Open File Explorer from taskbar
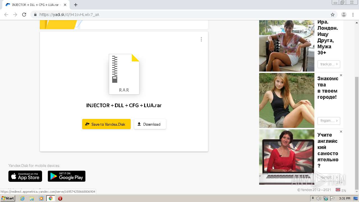Screen dimensions: 359x202 [32, 198]
